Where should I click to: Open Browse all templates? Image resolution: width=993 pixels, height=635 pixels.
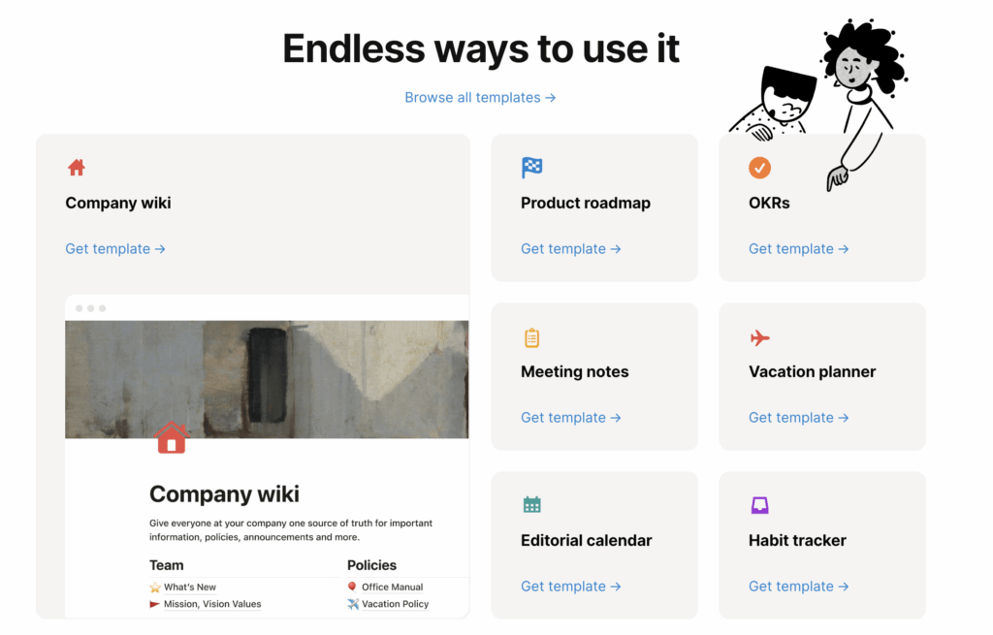[x=479, y=97]
